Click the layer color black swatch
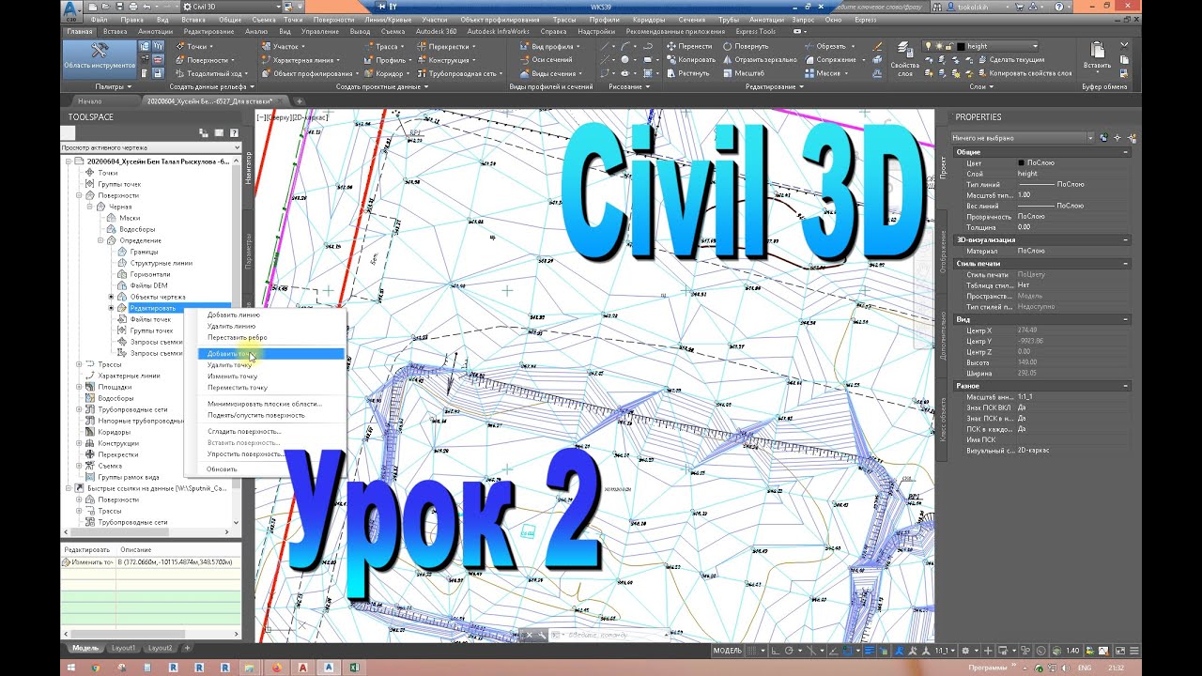This screenshot has height=676, width=1202. [961, 46]
